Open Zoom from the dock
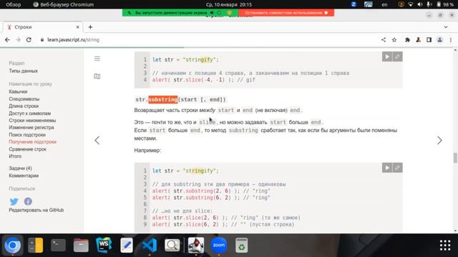This screenshot has height=257, width=458. click(218, 245)
